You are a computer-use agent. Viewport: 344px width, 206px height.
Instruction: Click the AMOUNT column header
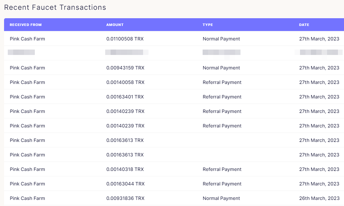coord(115,25)
